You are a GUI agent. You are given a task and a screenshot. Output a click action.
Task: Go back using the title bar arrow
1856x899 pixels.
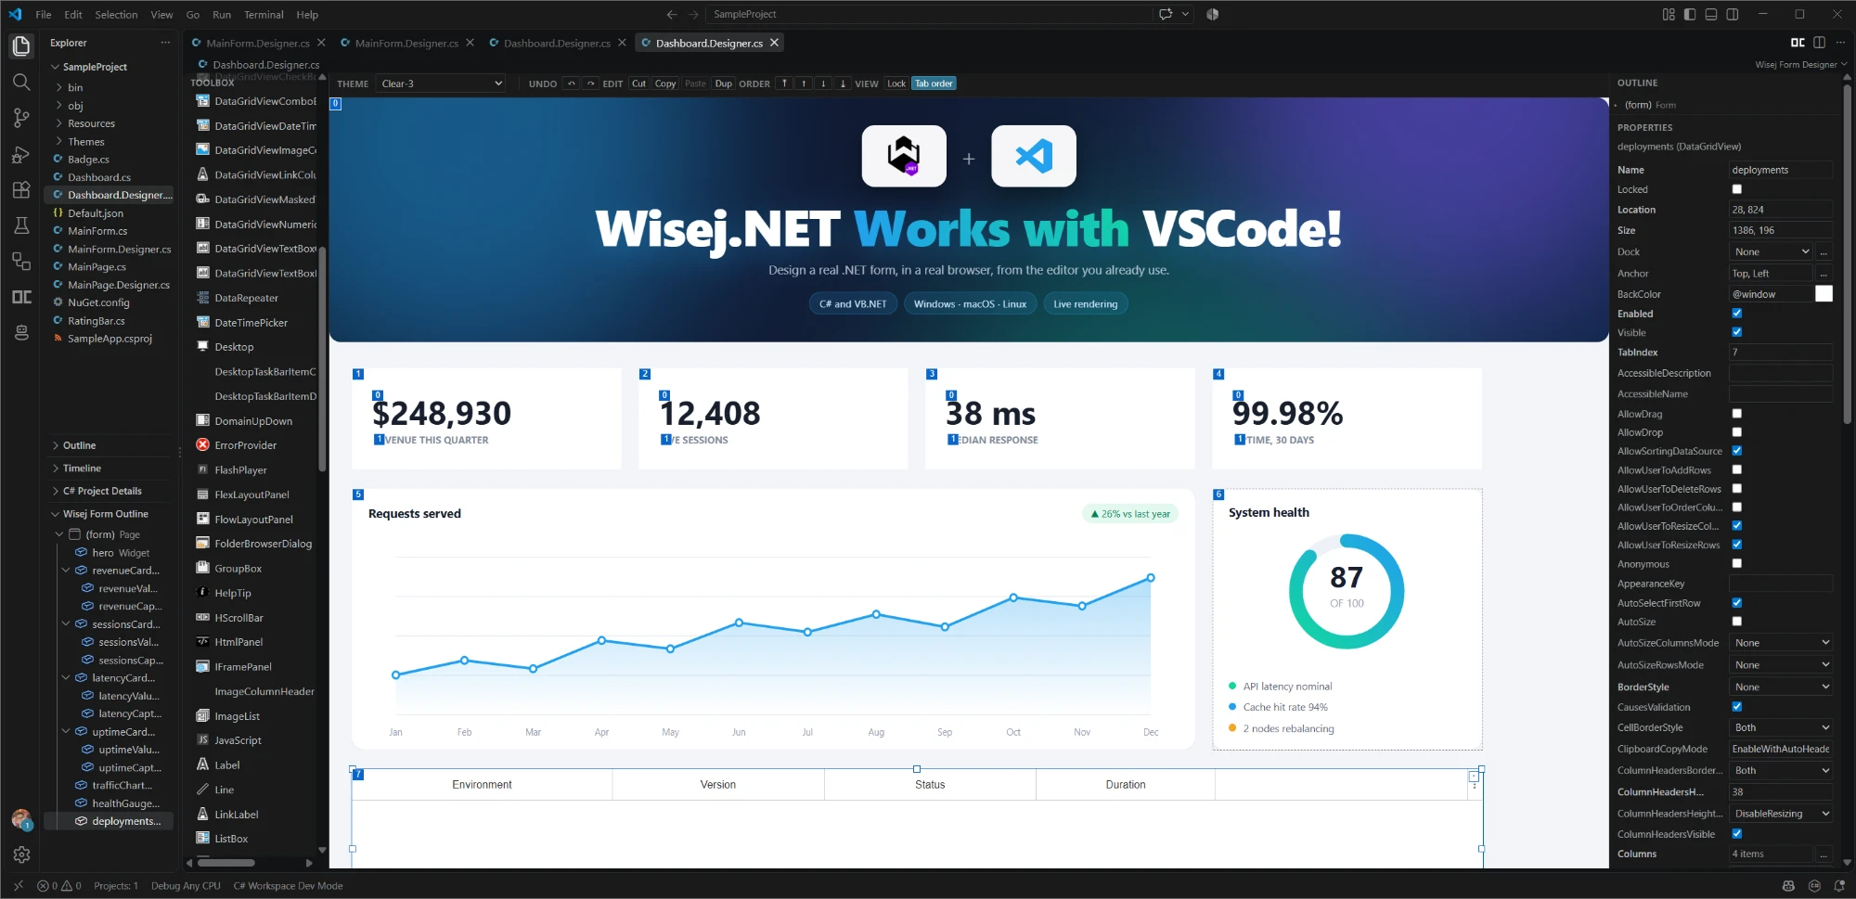[x=672, y=14]
